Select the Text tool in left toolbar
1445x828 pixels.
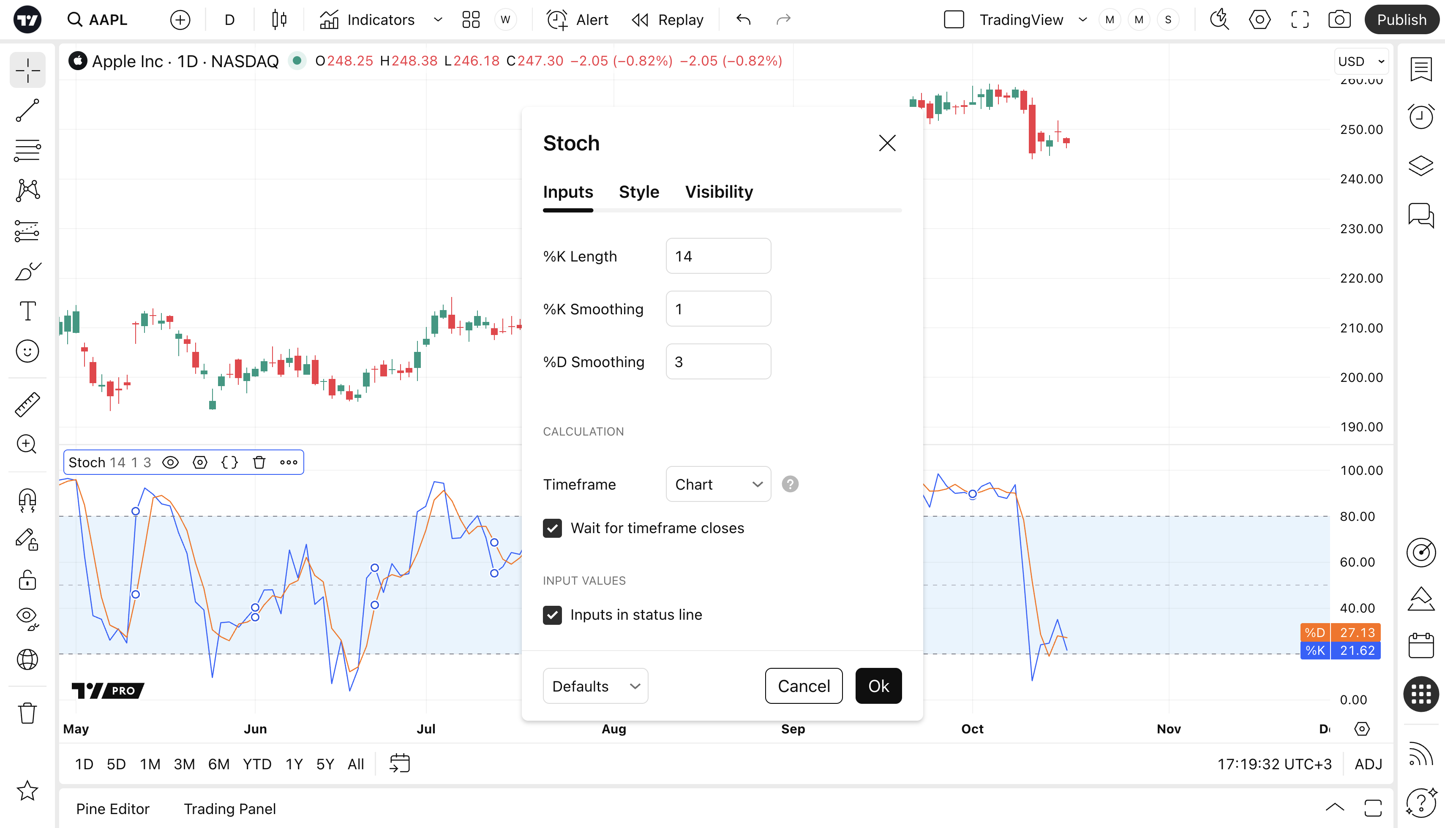[27, 310]
